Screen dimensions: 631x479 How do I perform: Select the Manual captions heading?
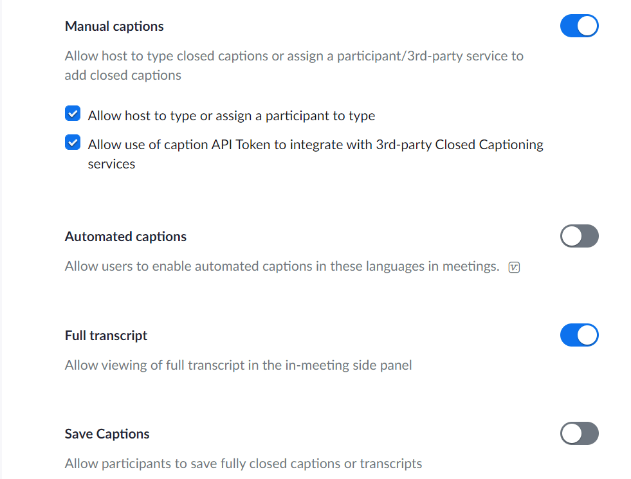click(114, 26)
